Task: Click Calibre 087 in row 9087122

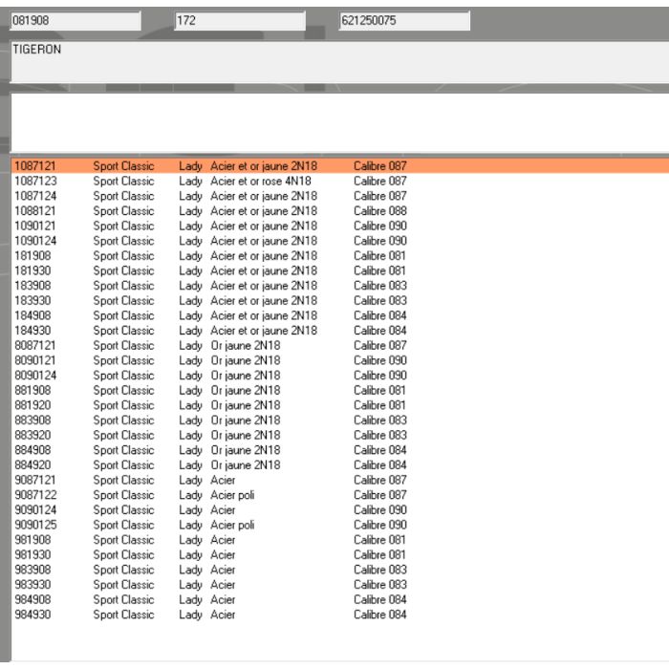Action: coord(380,494)
